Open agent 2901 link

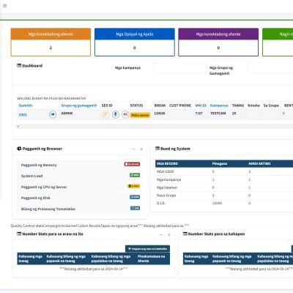tap(23, 115)
